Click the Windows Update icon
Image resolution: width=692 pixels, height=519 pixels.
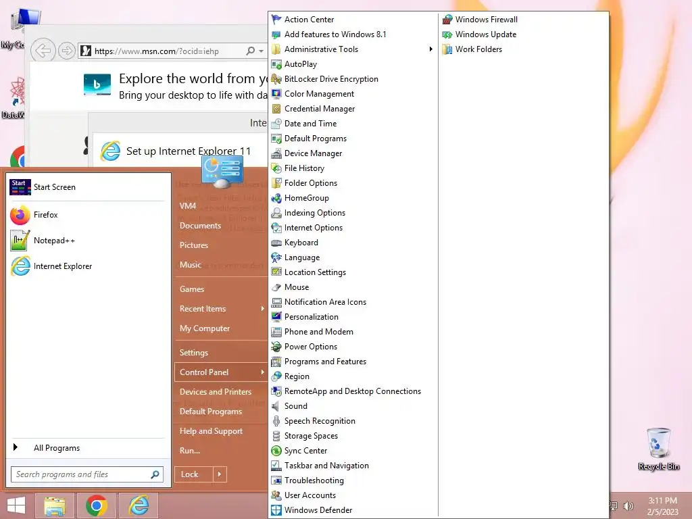point(447,34)
